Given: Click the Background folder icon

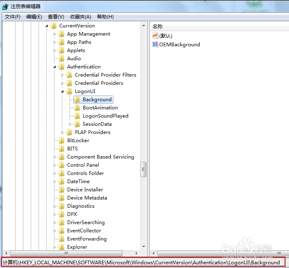Looking at the screenshot, I should (77, 100).
